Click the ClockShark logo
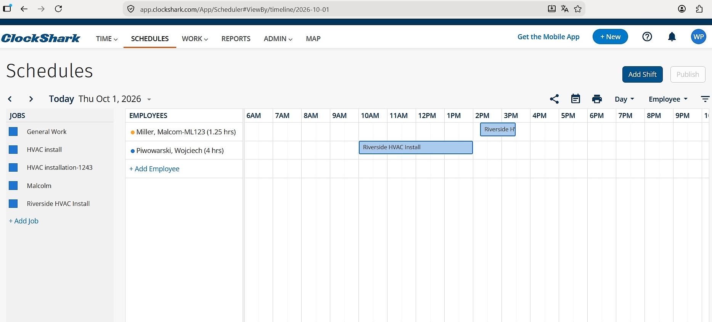 (40, 38)
